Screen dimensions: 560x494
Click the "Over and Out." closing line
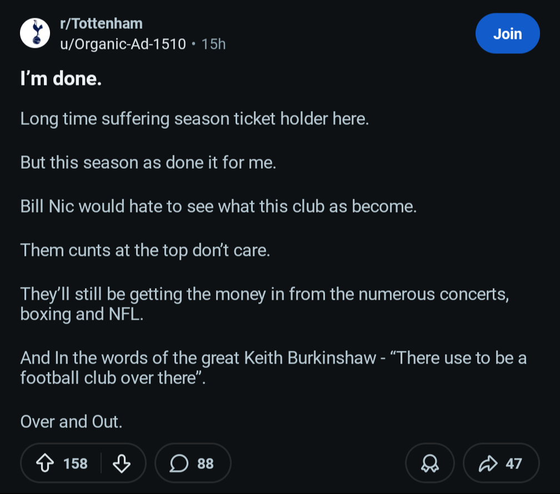tap(71, 421)
